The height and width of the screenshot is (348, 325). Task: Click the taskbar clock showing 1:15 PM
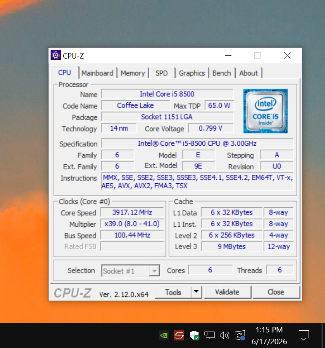click(x=269, y=335)
